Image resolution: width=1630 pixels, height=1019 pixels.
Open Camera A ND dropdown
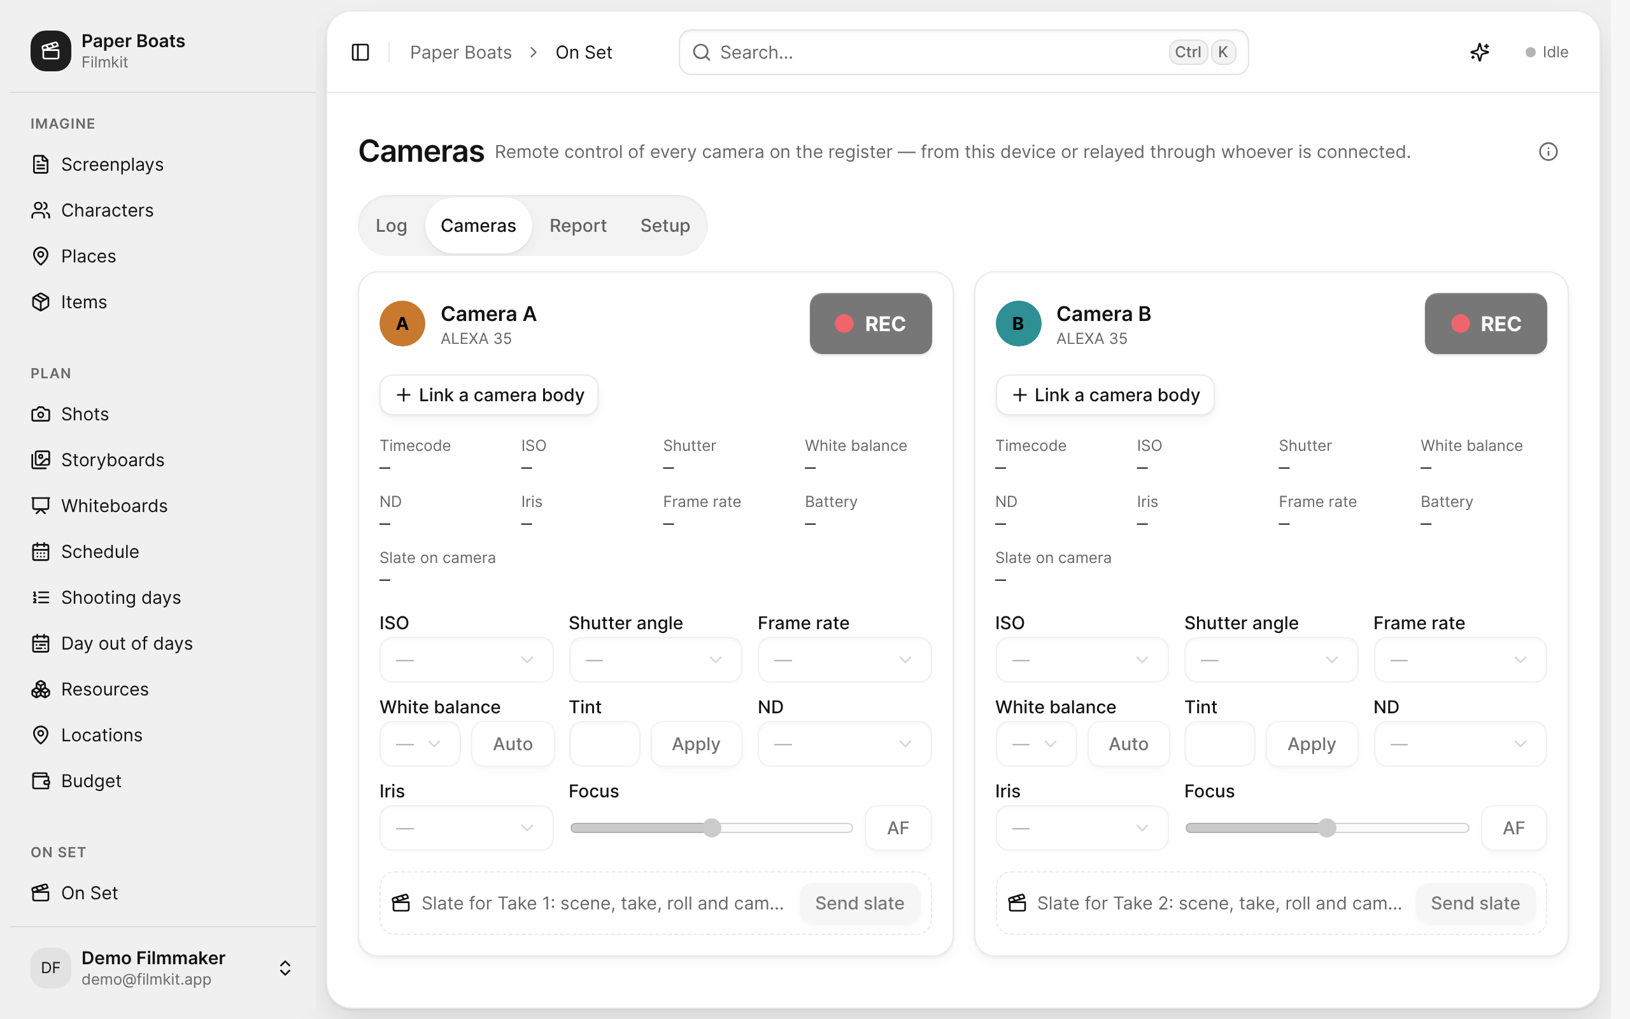844,743
